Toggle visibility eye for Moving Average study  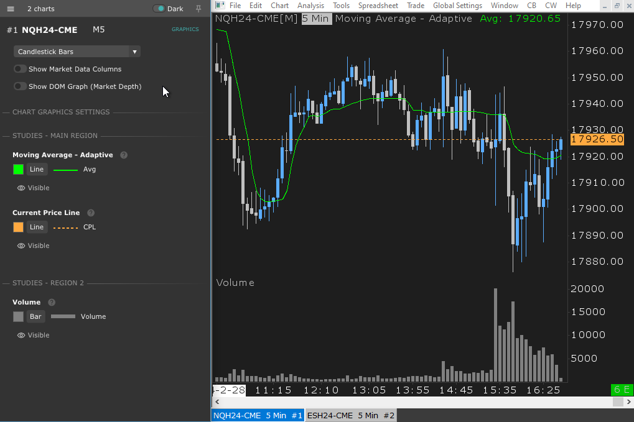click(21, 188)
